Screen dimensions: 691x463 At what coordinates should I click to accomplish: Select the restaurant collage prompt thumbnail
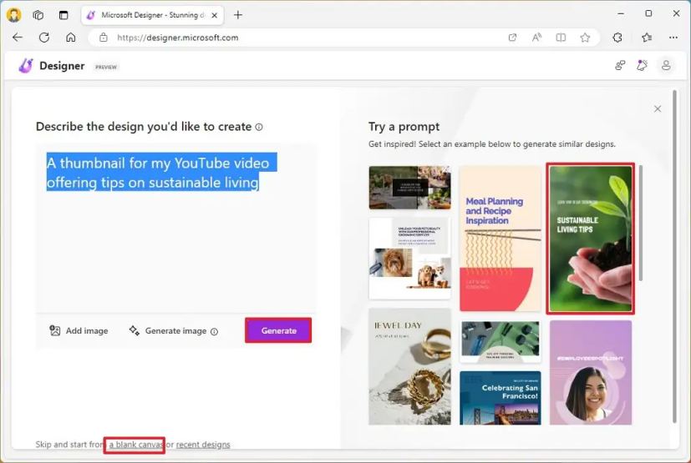pos(410,187)
